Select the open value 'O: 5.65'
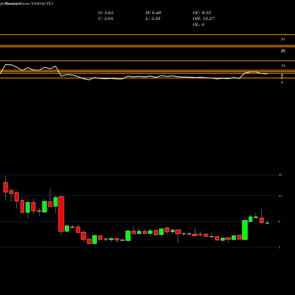 tap(106, 13)
